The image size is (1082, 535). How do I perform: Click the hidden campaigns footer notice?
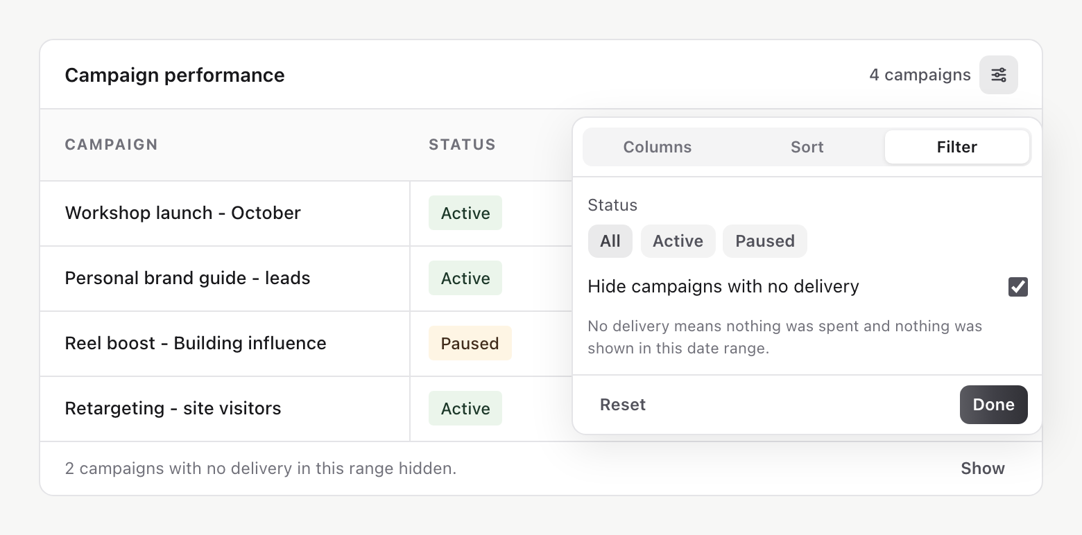pyautogui.click(x=261, y=468)
